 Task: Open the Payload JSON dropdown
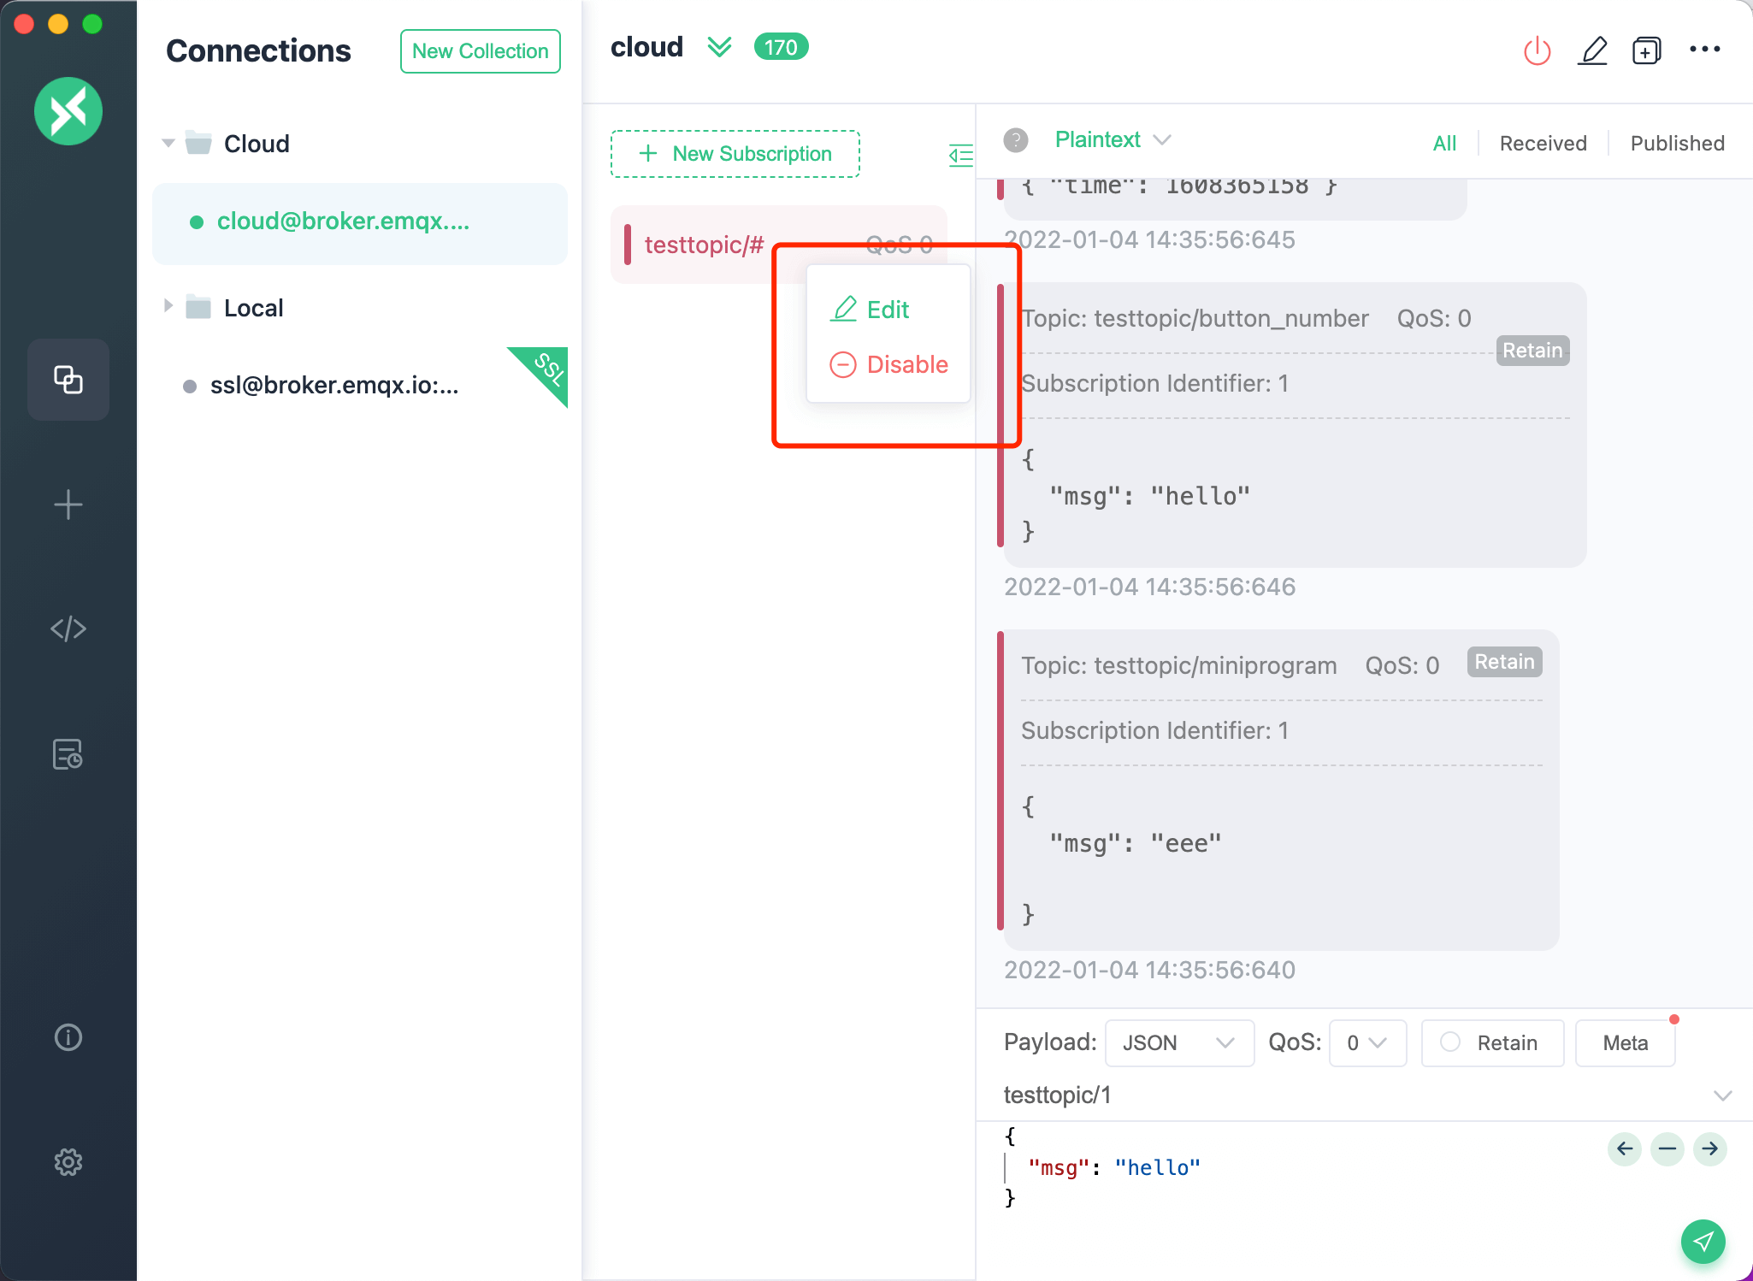point(1178,1042)
